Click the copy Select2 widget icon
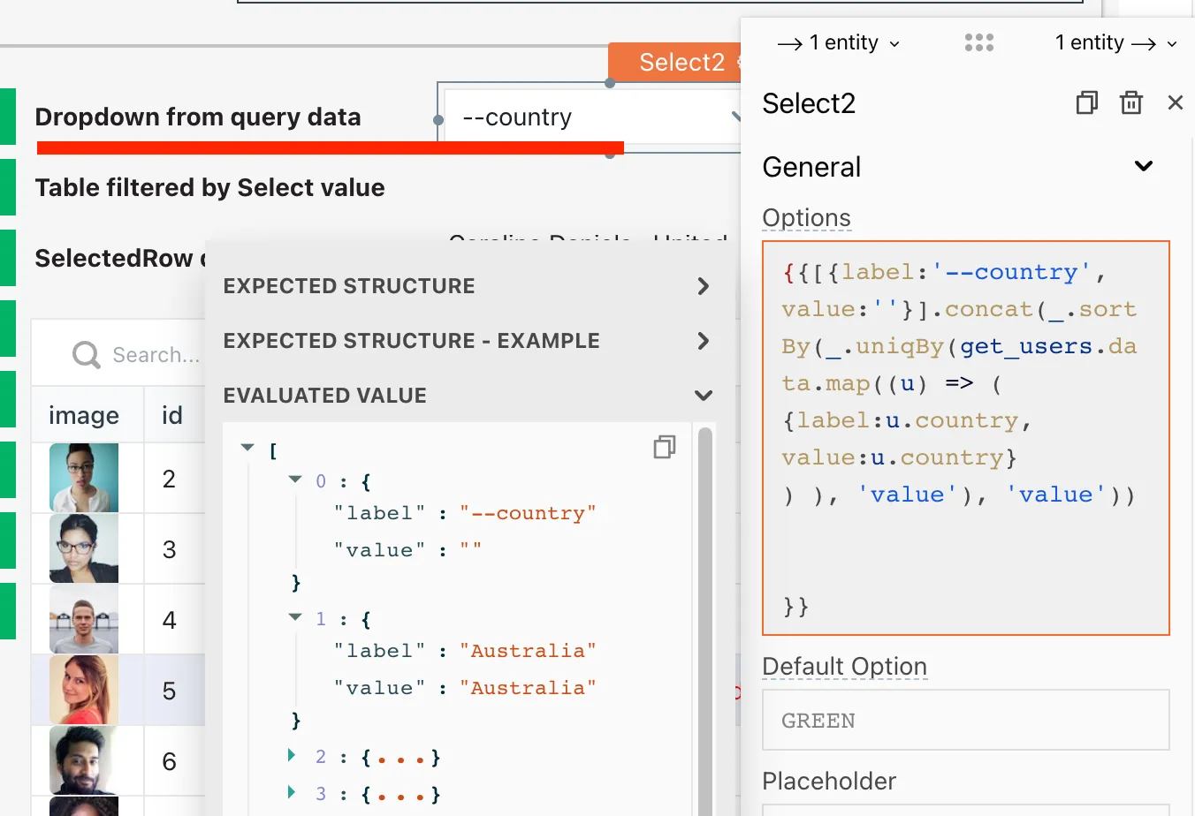This screenshot has width=1195, height=816. 1086,103
